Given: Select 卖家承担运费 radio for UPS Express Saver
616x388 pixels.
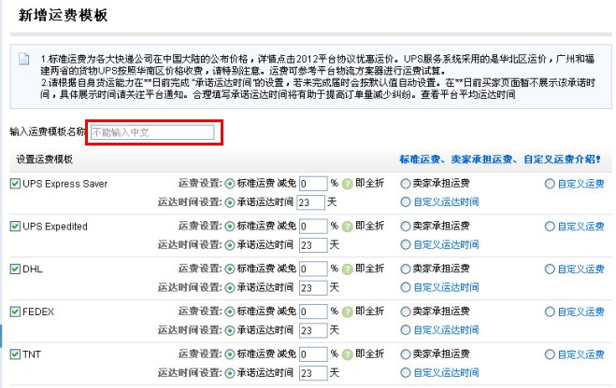Looking at the screenshot, I should (406, 184).
